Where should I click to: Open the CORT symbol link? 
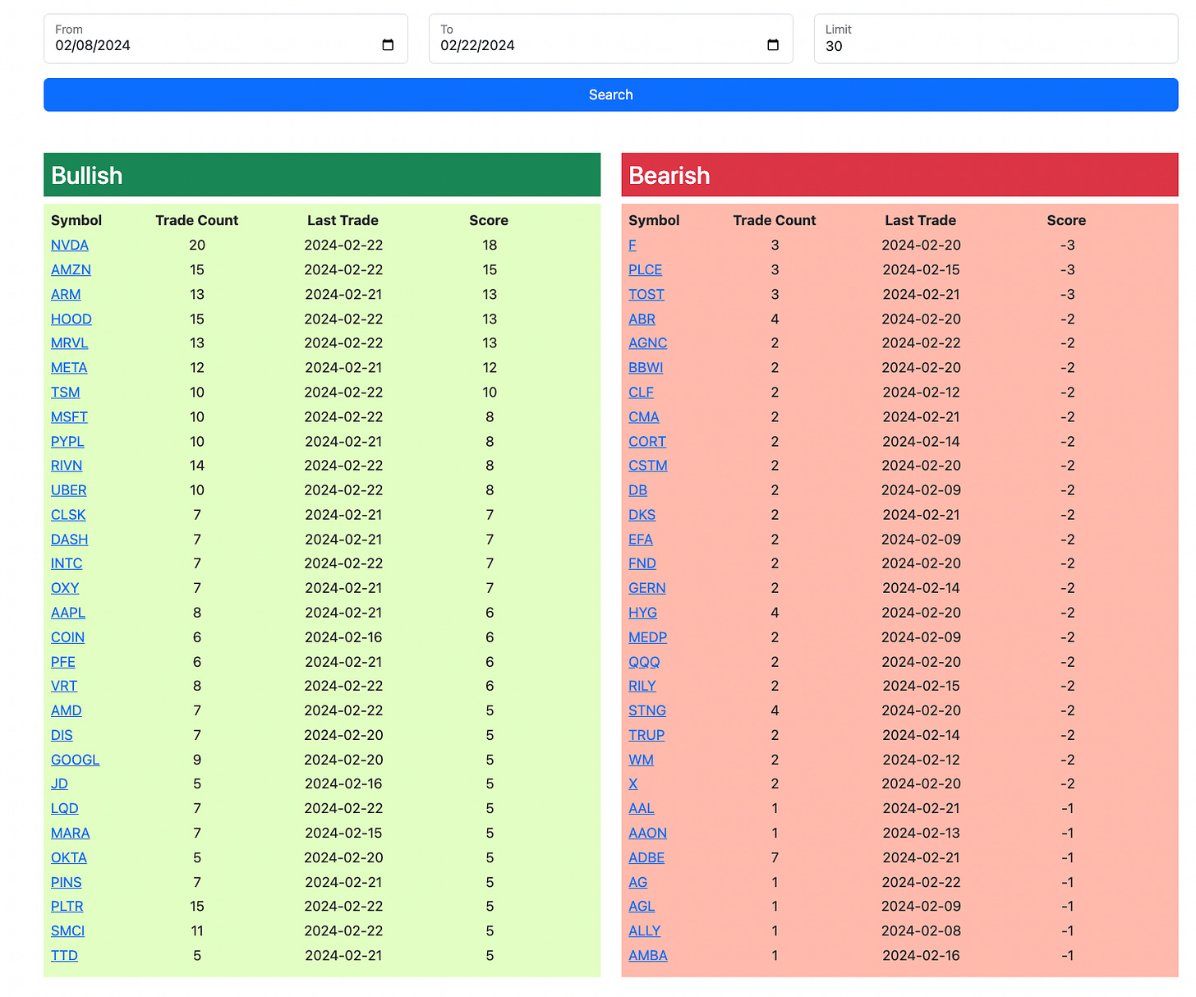pyautogui.click(x=647, y=442)
